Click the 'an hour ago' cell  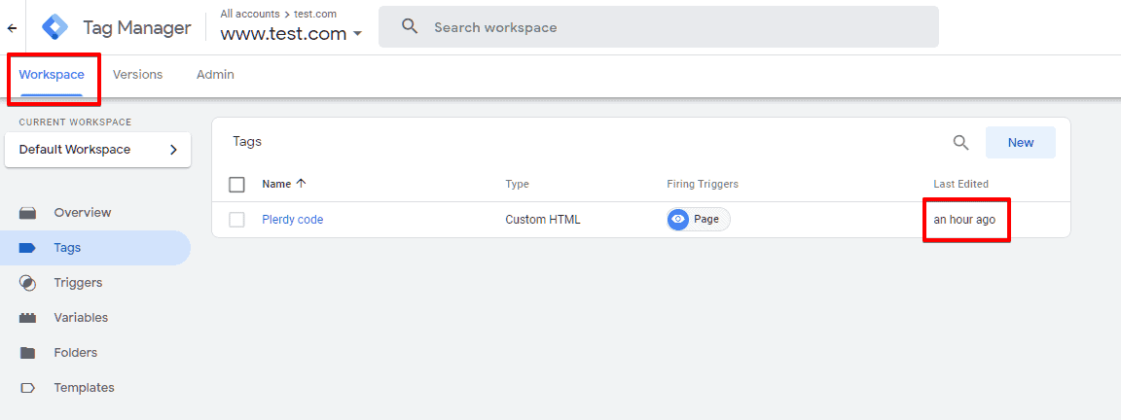(964, 220)
